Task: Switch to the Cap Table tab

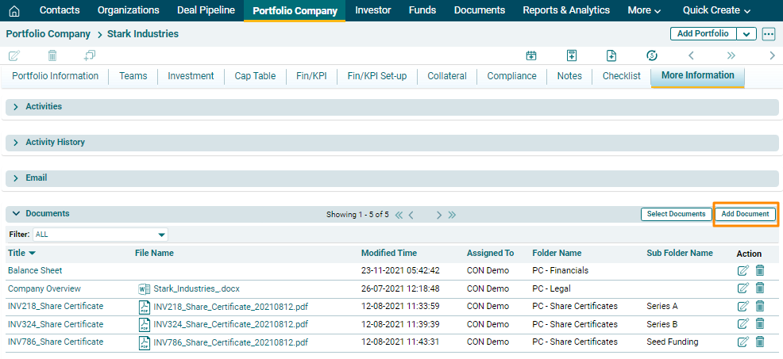Action: tap(255, 76)
